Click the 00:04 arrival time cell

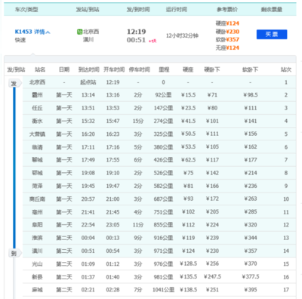[88, 238]
